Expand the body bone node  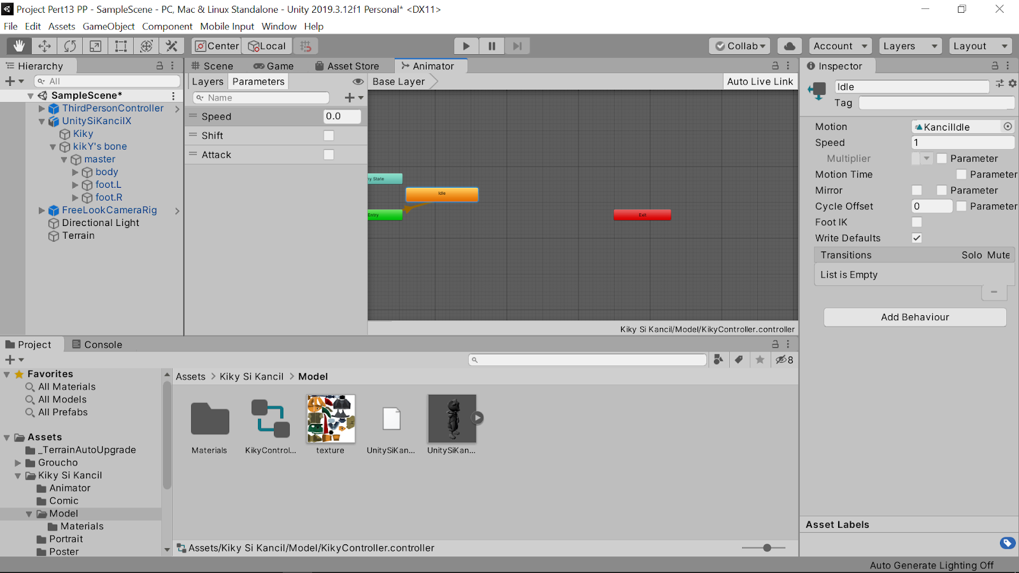click(75, 172)
